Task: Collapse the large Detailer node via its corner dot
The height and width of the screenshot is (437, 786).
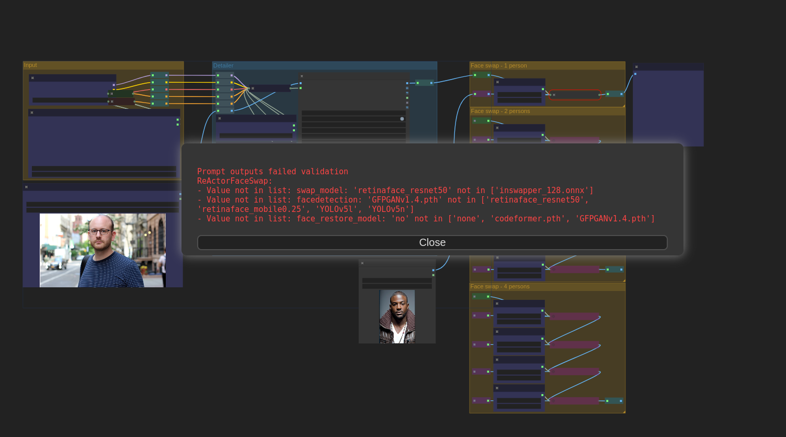Action: coord(302,76)
